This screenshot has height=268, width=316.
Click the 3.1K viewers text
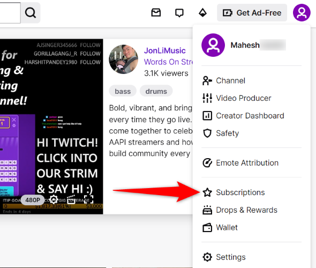[166, 73]
